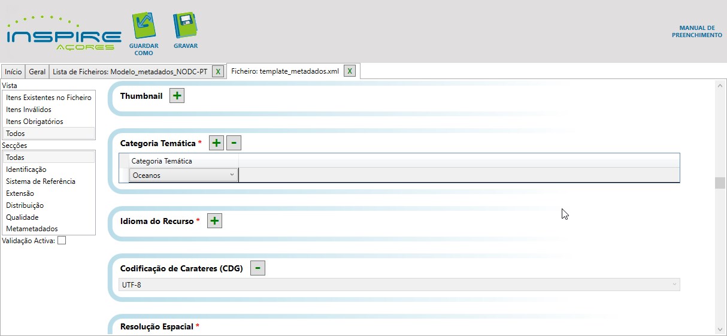Close the Lista de Ficheiros tab

(219, 71)
